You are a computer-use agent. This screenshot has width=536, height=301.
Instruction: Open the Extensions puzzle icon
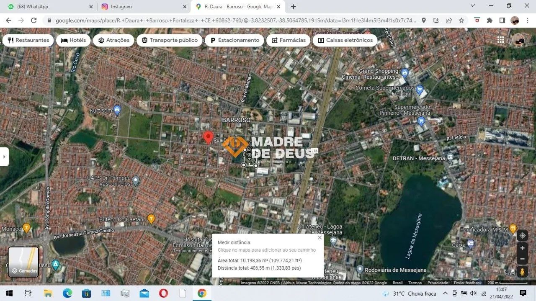pos(490,20)
